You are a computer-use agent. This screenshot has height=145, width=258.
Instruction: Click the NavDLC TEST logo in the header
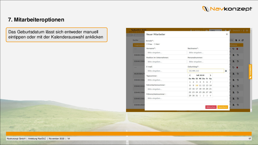[138, 30]
